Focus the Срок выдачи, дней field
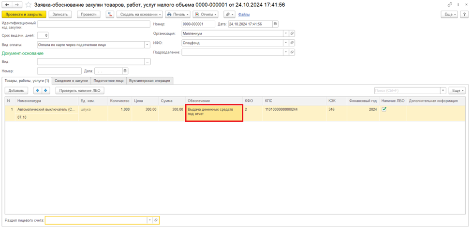The image size is (471, 227). 43,35
